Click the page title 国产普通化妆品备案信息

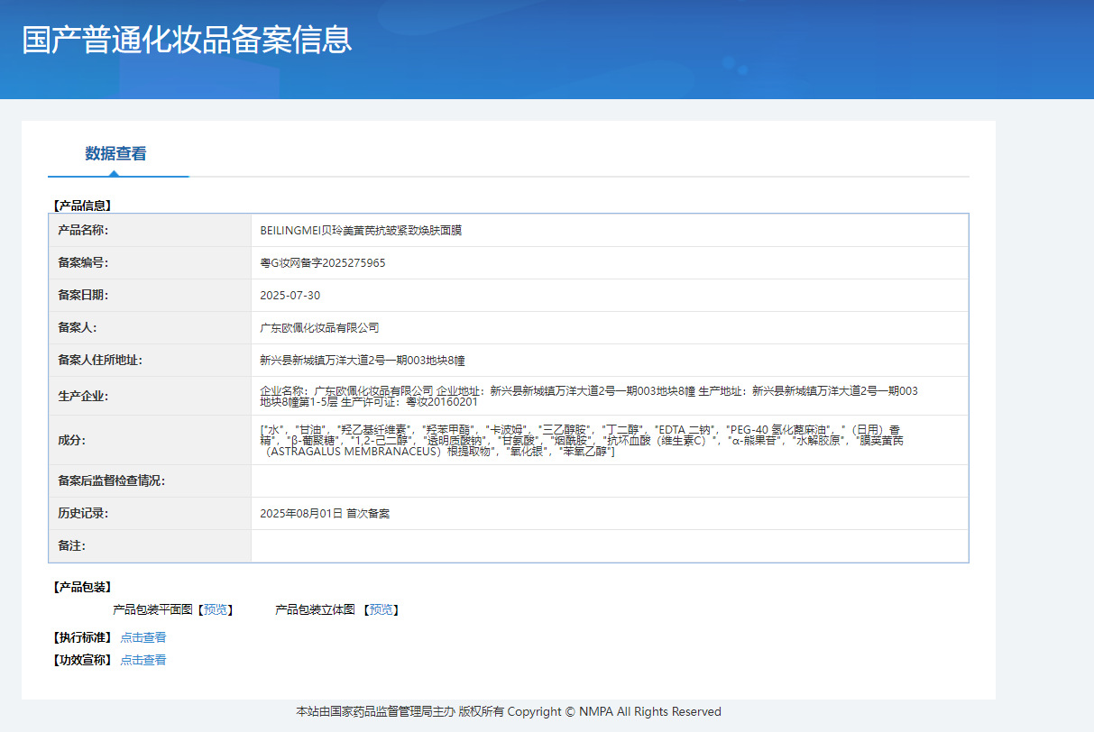[187, 40]
